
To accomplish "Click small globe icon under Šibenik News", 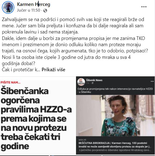I will pyautogui.click(x=93, y=83).
